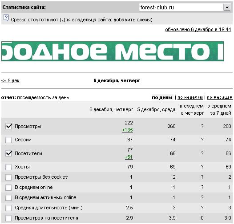Click the +51 link under Посетители

click(x=129, y=157)
